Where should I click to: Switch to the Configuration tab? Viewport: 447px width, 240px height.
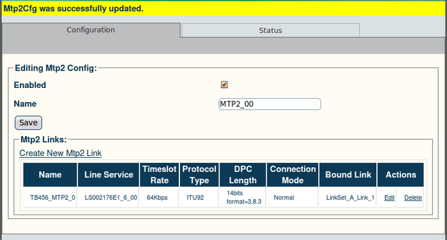(91, 30)
